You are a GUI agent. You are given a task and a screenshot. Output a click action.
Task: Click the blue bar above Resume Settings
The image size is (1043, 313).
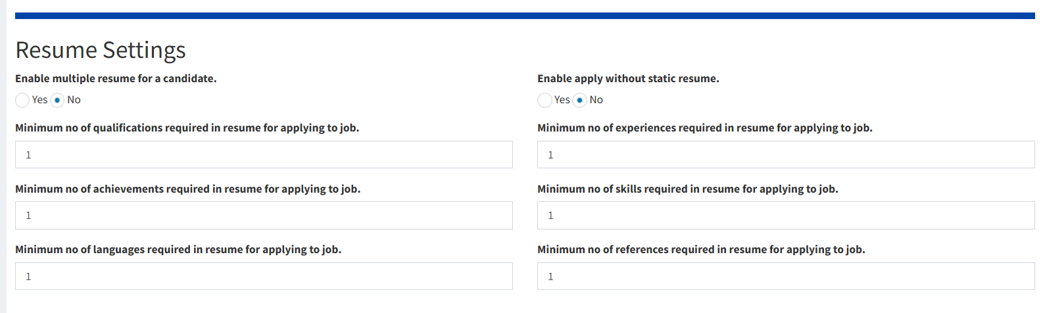(x=525, y=16)
